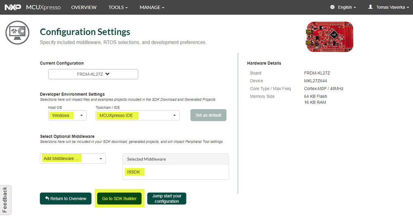
Task: Expand the Add Middleware dropdown
Action: [73, 159]
